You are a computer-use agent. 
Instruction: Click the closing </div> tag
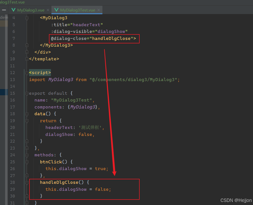[x=43, y=52]
